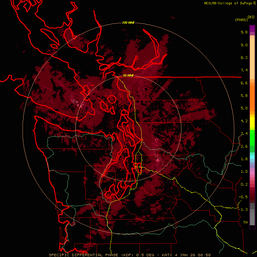This screenshot has width=257, height=257.
Task: Click the NEXLAB-College of DuPage credit text
Action: (228, 3)
